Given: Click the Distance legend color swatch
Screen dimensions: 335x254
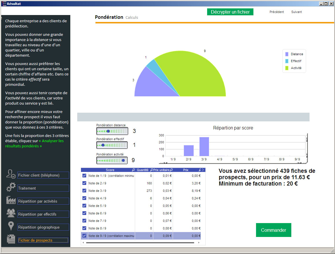Looking at the screenshot, I should pos(287,54).
